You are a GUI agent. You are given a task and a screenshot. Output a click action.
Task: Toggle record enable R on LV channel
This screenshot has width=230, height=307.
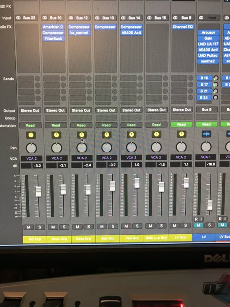pos(196,219)
